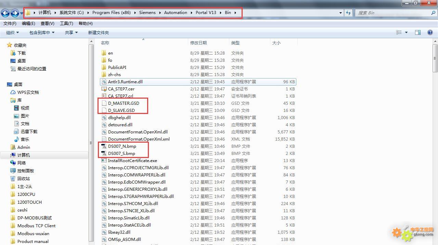Expand breadcrumb arrow after Siemens
Screen dimensions: 438x245
click(x=159, y=13)
